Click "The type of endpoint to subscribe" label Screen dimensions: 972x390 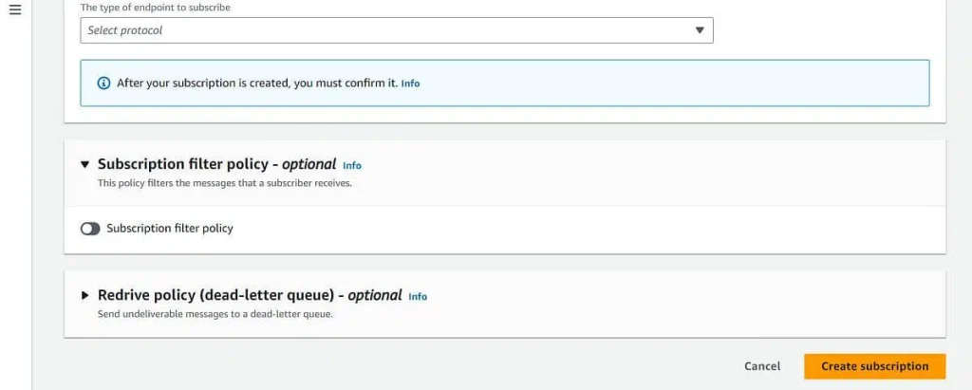156,8
